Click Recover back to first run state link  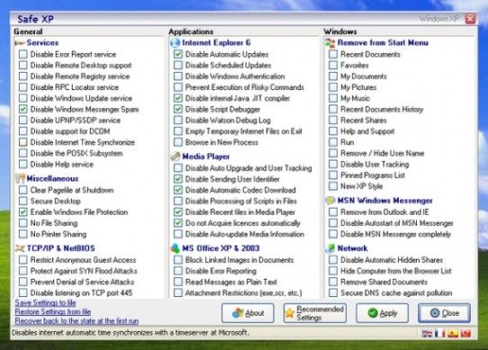coord(77,320)
